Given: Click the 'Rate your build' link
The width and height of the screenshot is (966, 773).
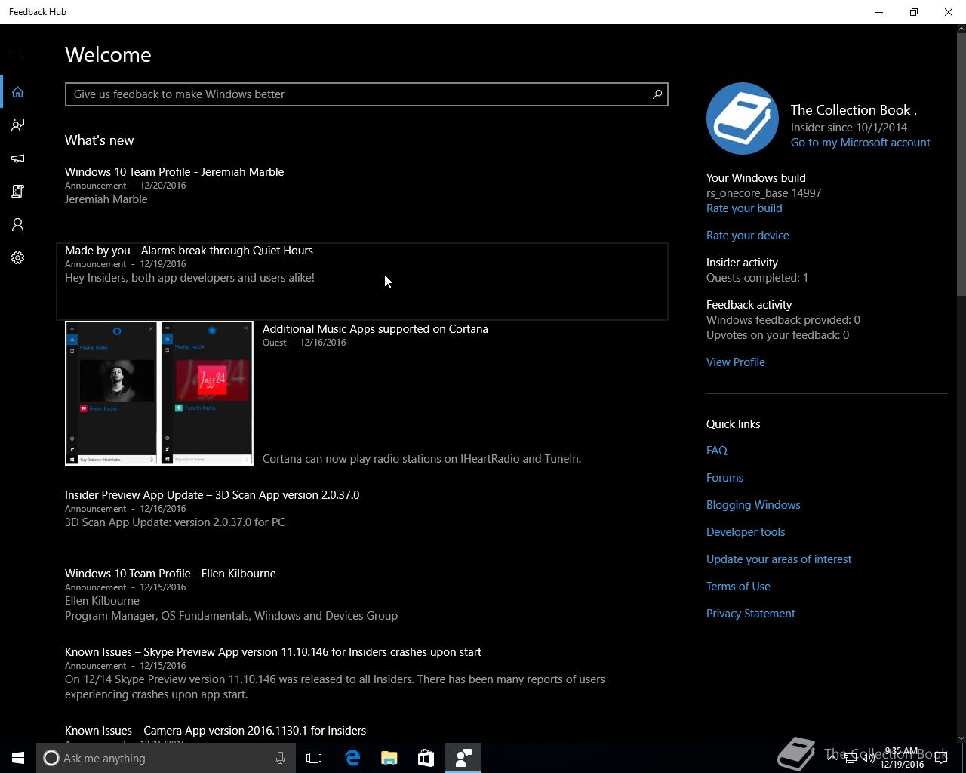Looking at the screenshot, I should tap(744, 208).
